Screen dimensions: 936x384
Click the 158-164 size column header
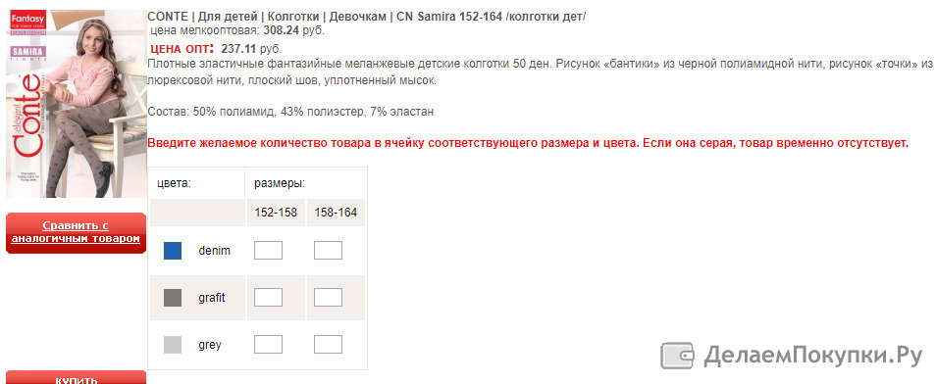[x=336, y=213]
